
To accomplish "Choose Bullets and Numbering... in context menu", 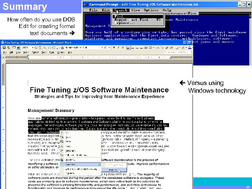I will tap(80, 155).
